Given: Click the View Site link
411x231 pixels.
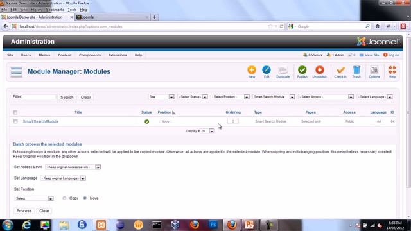Looking at the screenshot, I should point(369,55).
